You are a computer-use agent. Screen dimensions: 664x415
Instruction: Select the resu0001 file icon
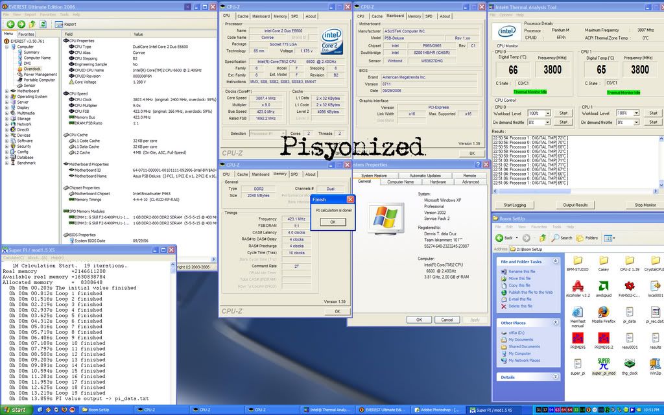(x=629, y=338)
